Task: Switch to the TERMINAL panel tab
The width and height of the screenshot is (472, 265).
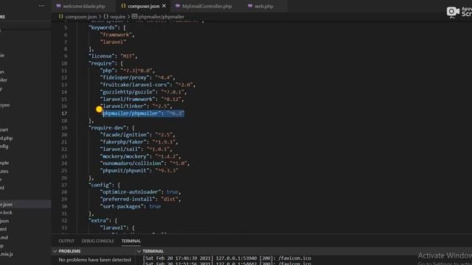Action: 131,241
